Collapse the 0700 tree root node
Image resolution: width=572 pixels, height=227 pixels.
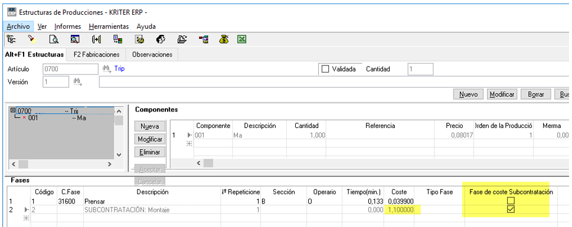[13, 110]
